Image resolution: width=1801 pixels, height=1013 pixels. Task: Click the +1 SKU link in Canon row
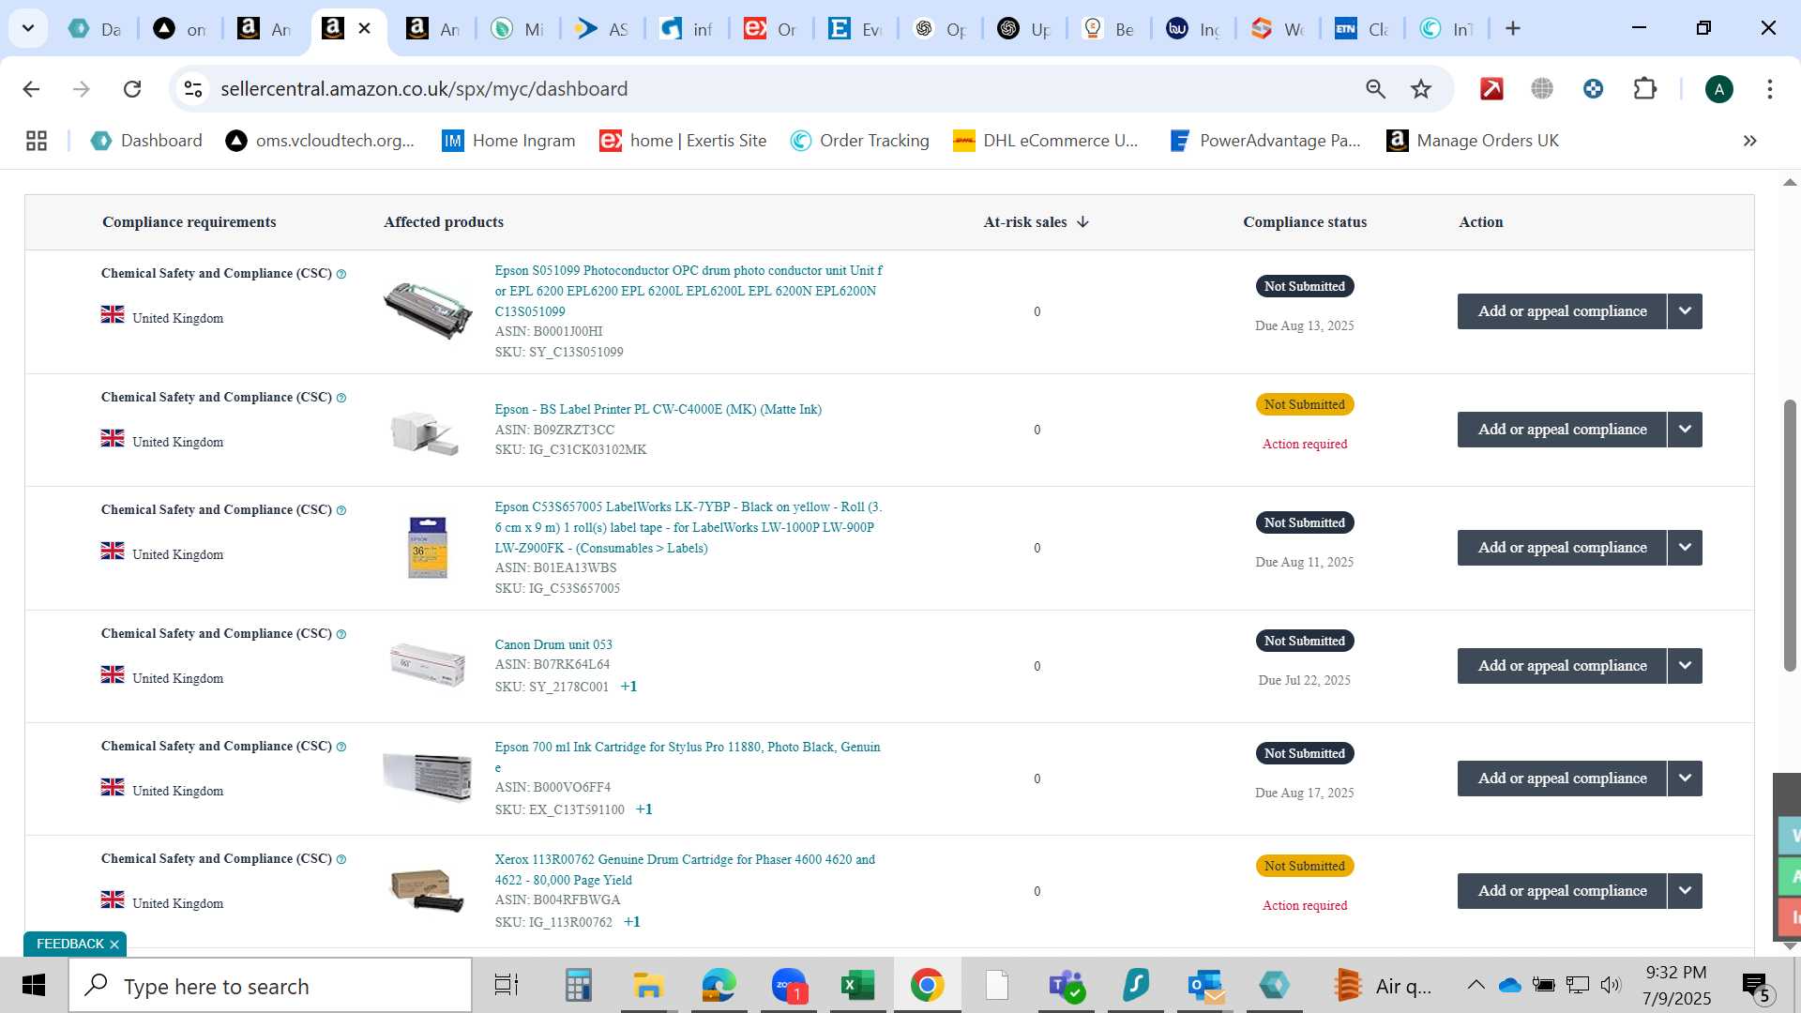click(628, 687)
